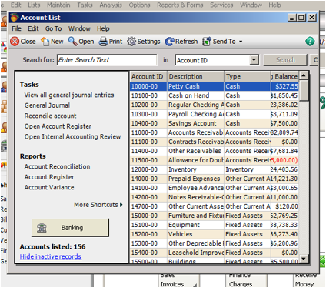Click the Close toolbar icon

15,42
